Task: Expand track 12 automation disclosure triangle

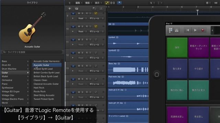Action: (73, 58)
